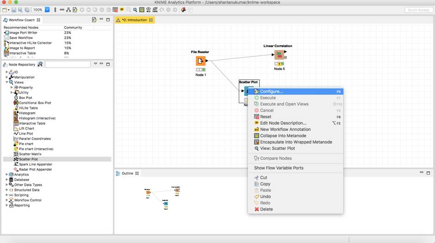Viewport: 435px width, 243px height.
Task: Select Pie chart (interactive) node
Action: [36, 149]
